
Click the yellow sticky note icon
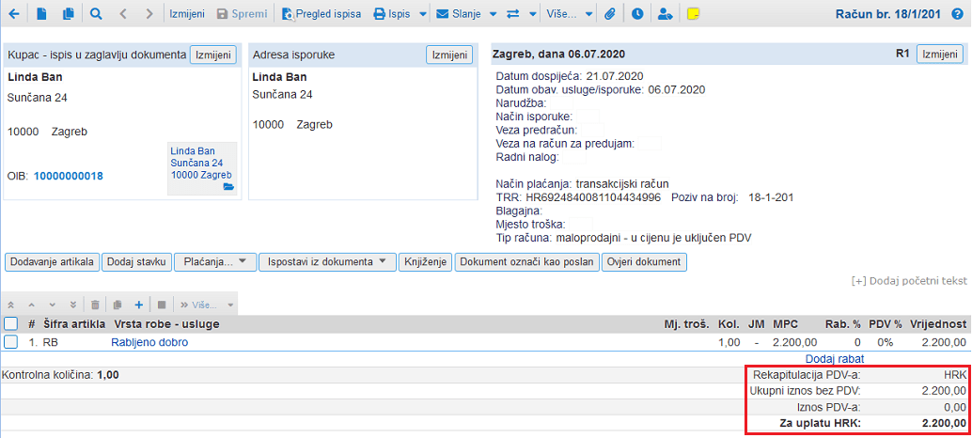click(693, 14)
